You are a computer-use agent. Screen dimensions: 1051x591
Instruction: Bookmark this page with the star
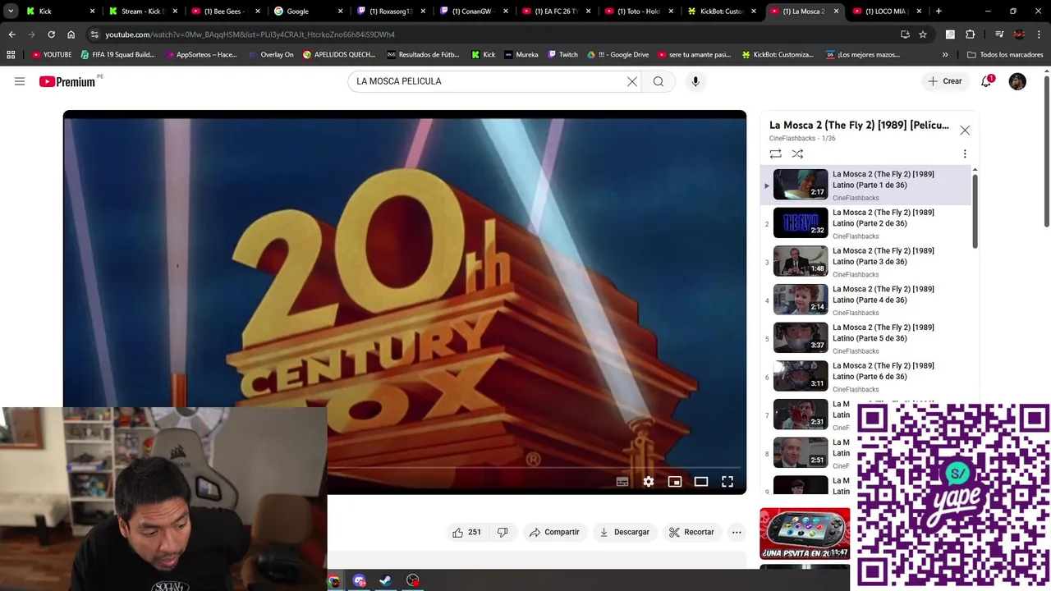pos(923,34)
